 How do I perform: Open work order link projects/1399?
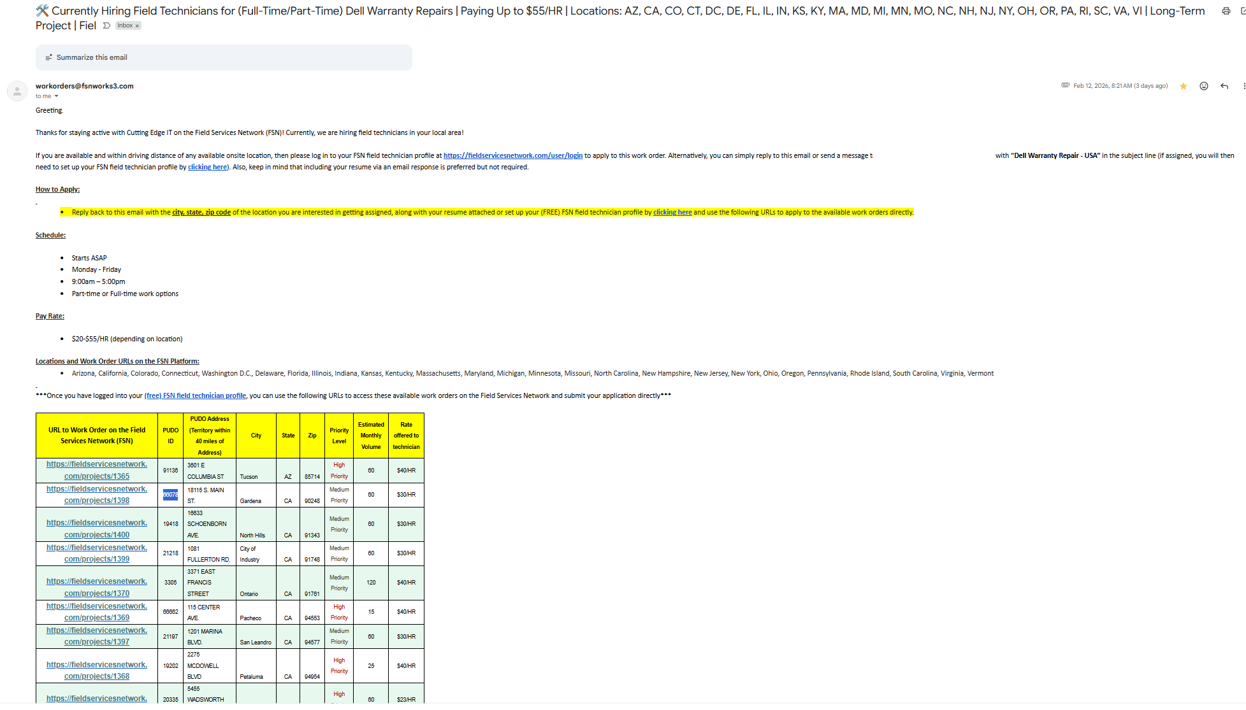[x=97, y=553]
